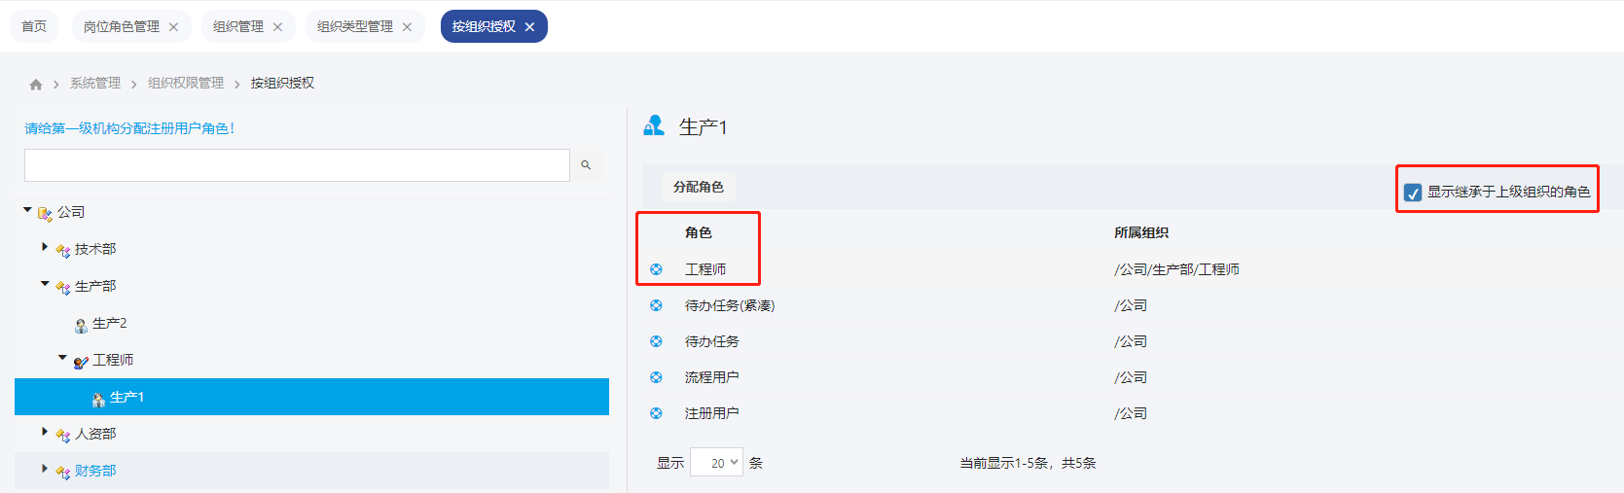Click the icon beside 注册用户 row

click(656, 413)
